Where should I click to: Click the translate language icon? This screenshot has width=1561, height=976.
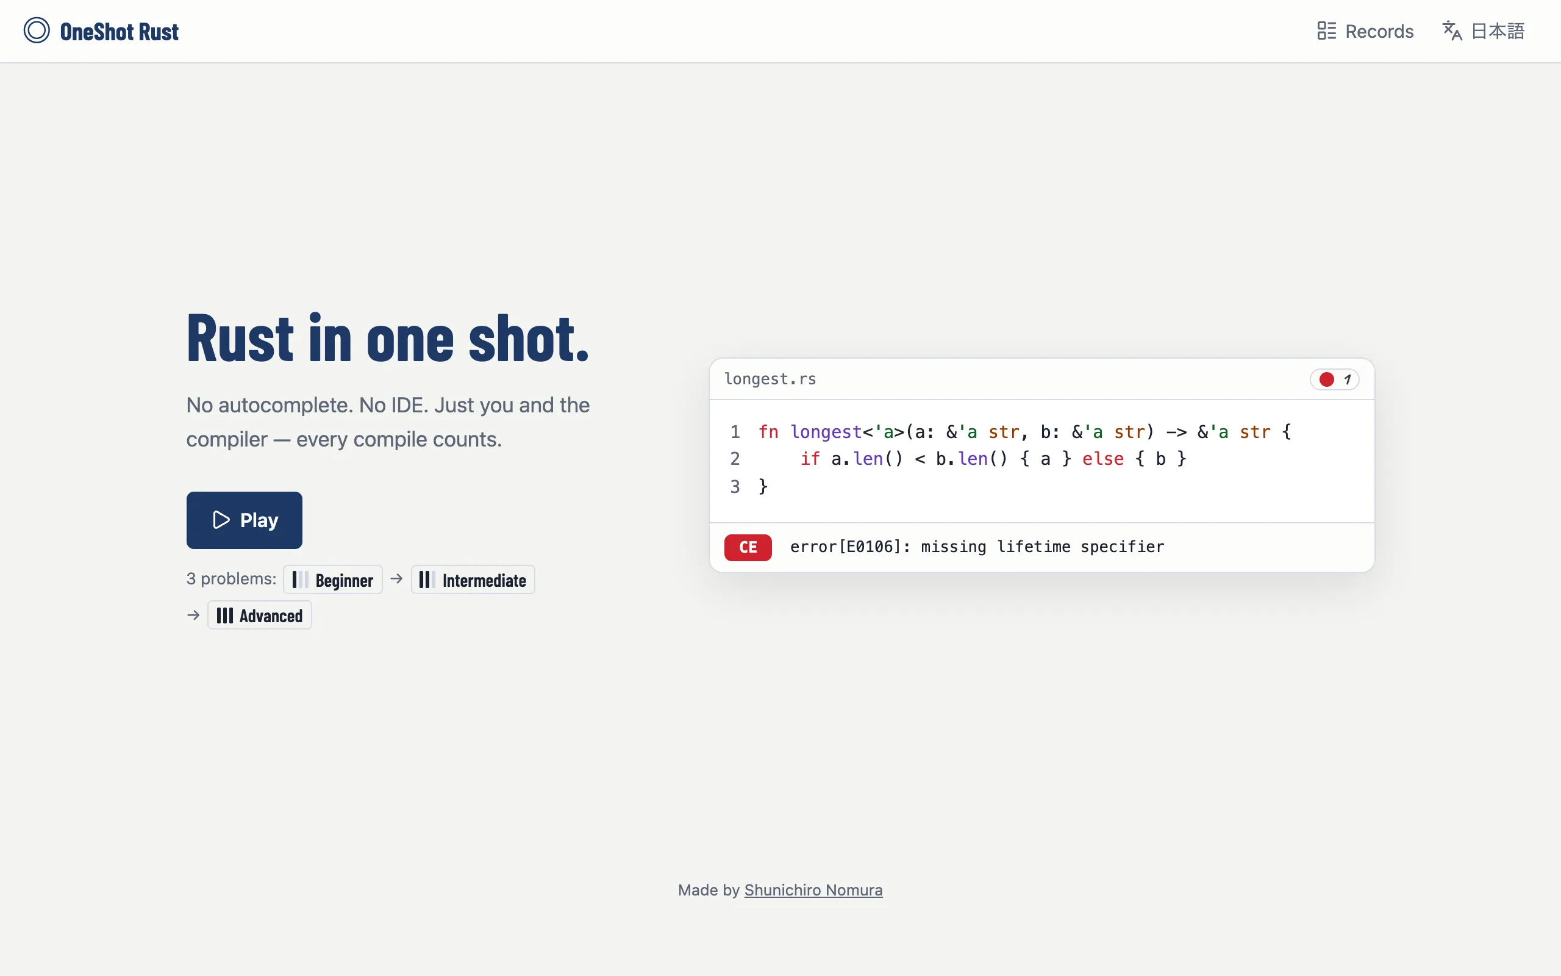pyautogui.click(x=1452, y=31)
